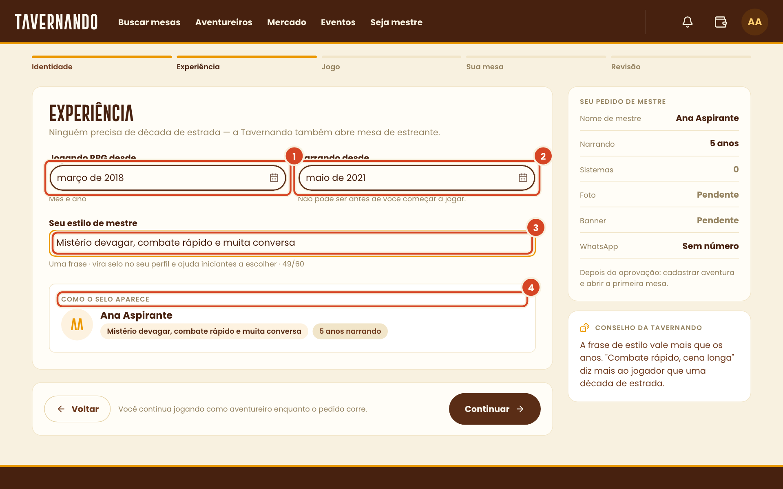Image resolution: width=783 pixels, height=489 pixels.
Task: Open Aventureiros in the nav bar
Action: (223, 22)
